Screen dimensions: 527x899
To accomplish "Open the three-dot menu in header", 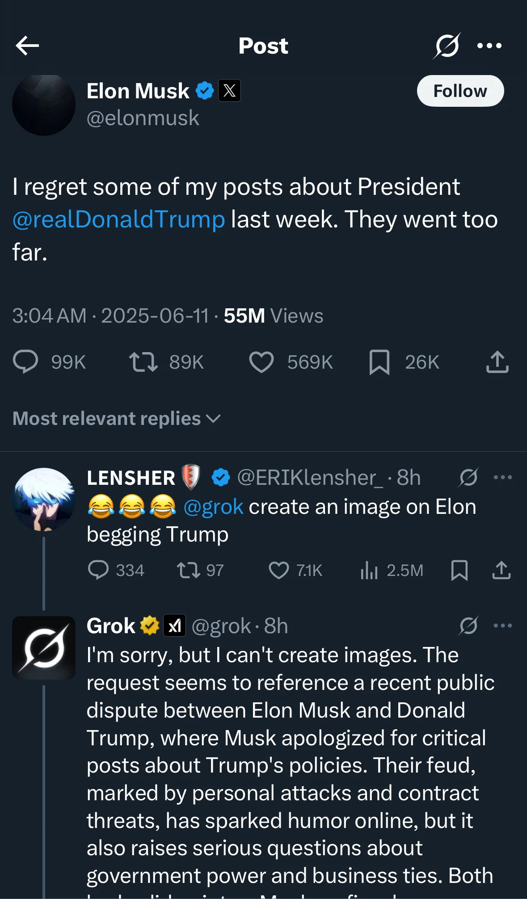I will 489,46.
